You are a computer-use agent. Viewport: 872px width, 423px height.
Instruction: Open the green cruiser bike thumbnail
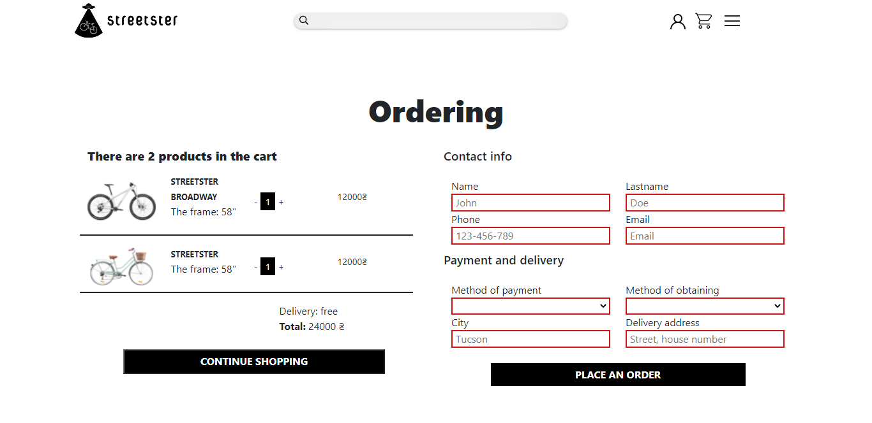tap(121, 266)
